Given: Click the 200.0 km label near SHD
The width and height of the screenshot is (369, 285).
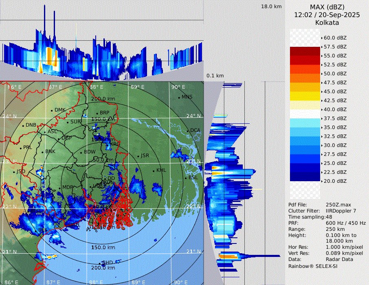Looking at the screenshot, I should (x=103, y=267).
